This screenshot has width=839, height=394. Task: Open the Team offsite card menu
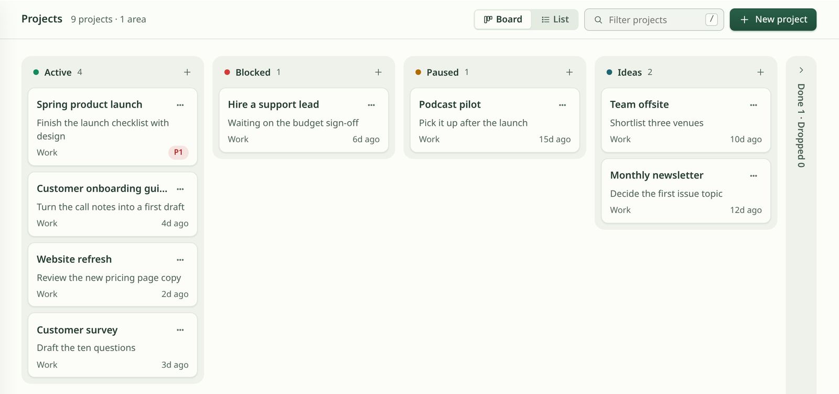754,105
